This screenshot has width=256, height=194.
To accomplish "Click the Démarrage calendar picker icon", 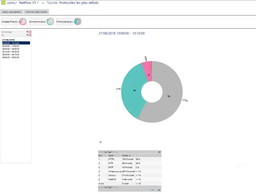I will click(30, 32).
